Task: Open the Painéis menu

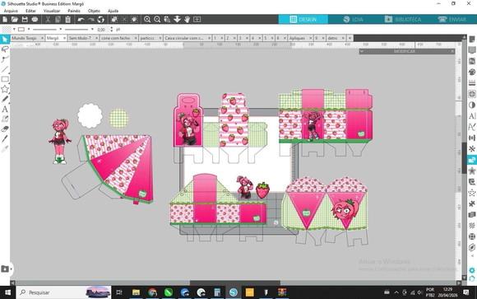Action: tap(74, 11)
